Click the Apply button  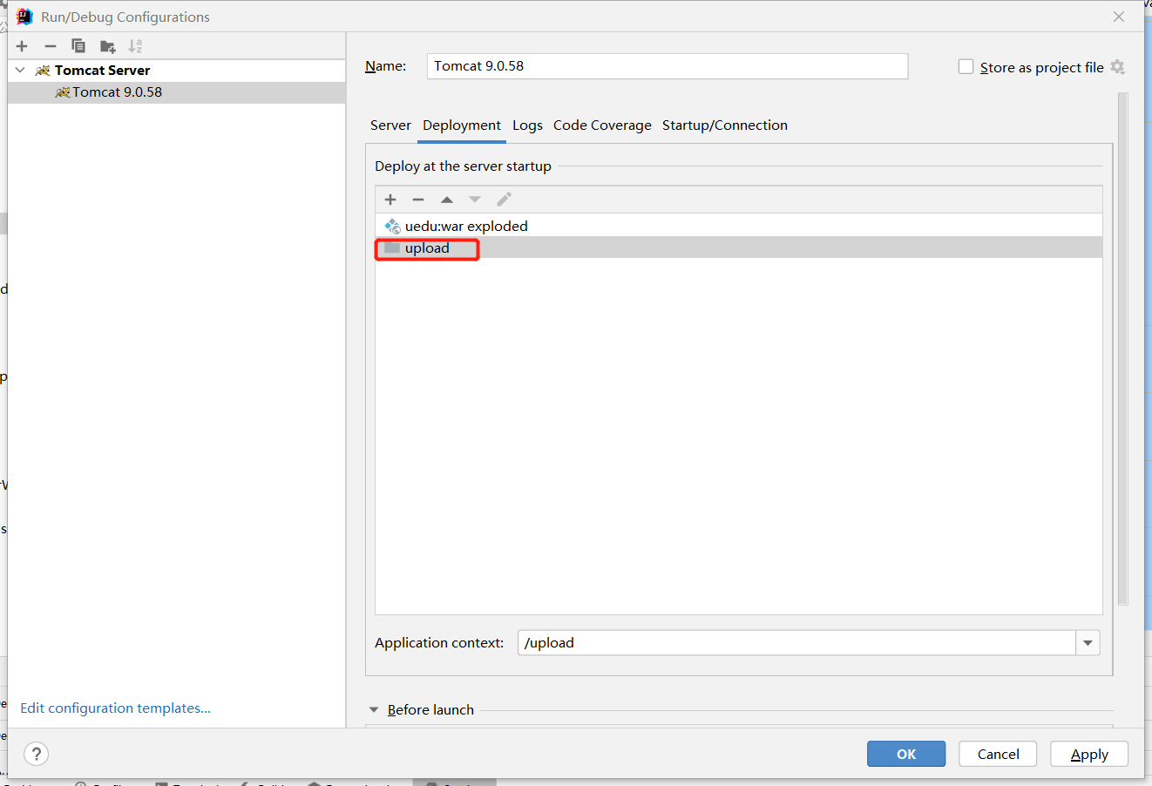pyautogui.click(x=1089, y=754)
